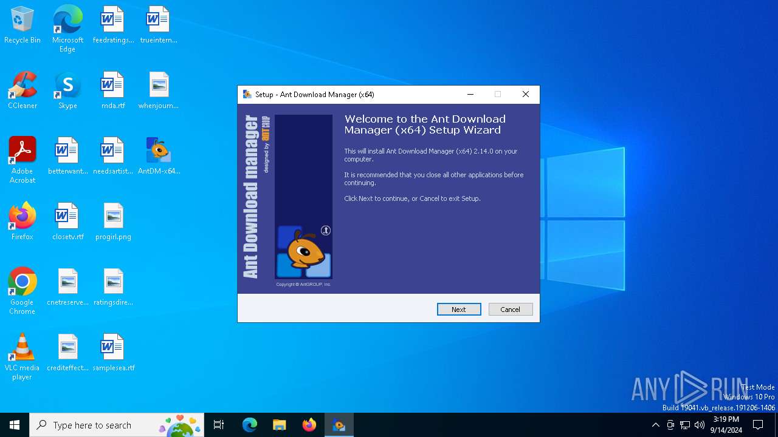The width and height of the screenshot is (778, 437).
Task: Open the volume control in system tray
Action: click(x=700, y=425)
